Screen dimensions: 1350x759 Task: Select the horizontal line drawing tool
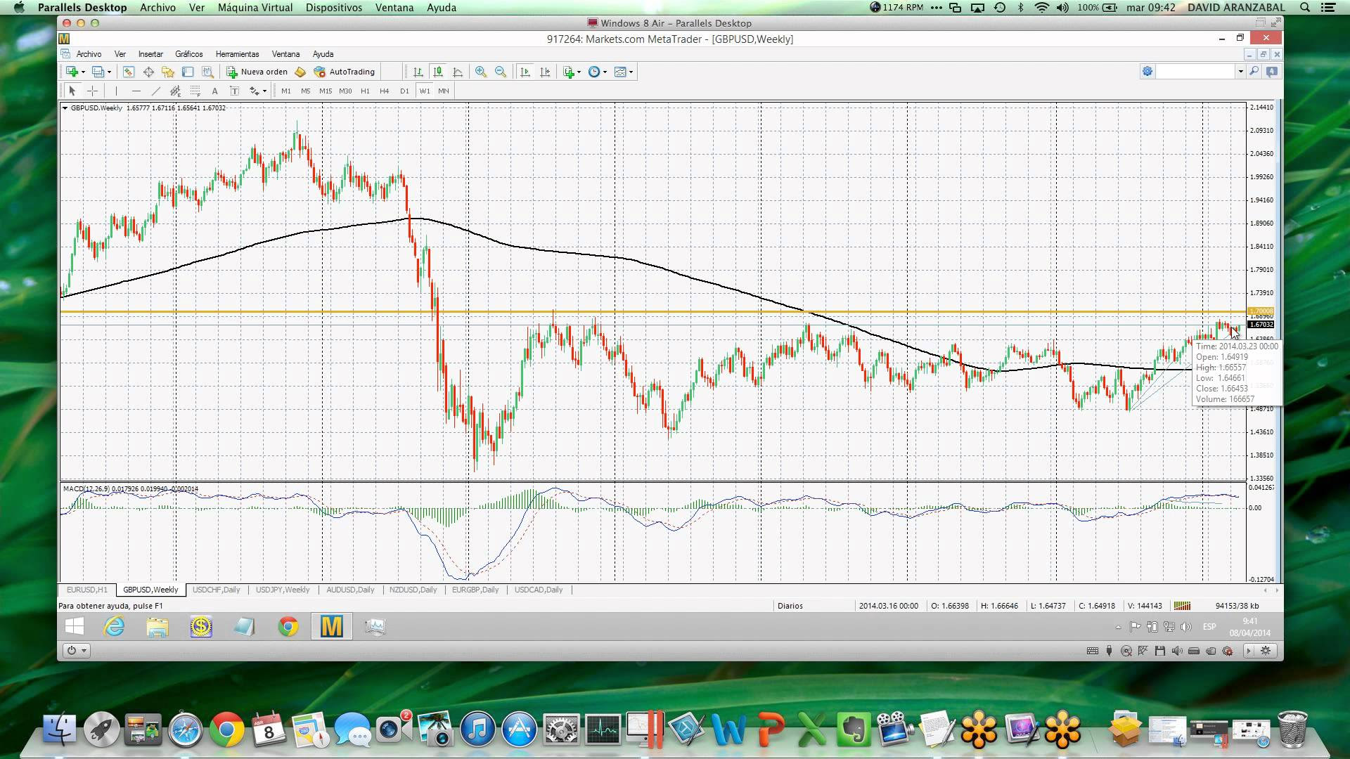click(x=136, y=91)
